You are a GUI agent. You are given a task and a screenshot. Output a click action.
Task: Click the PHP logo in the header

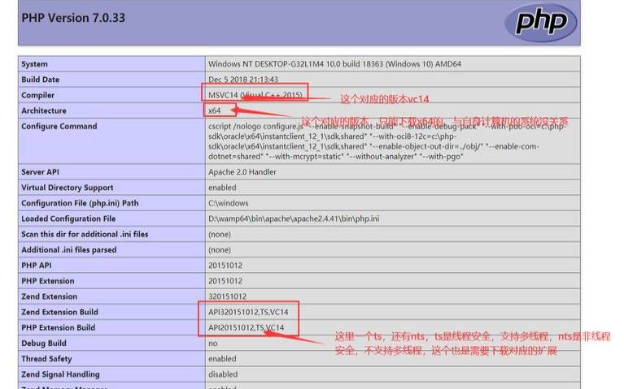[540, 22]
